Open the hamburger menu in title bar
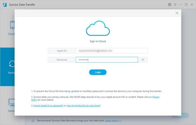The image size is (196, 125). click(175, 4)
